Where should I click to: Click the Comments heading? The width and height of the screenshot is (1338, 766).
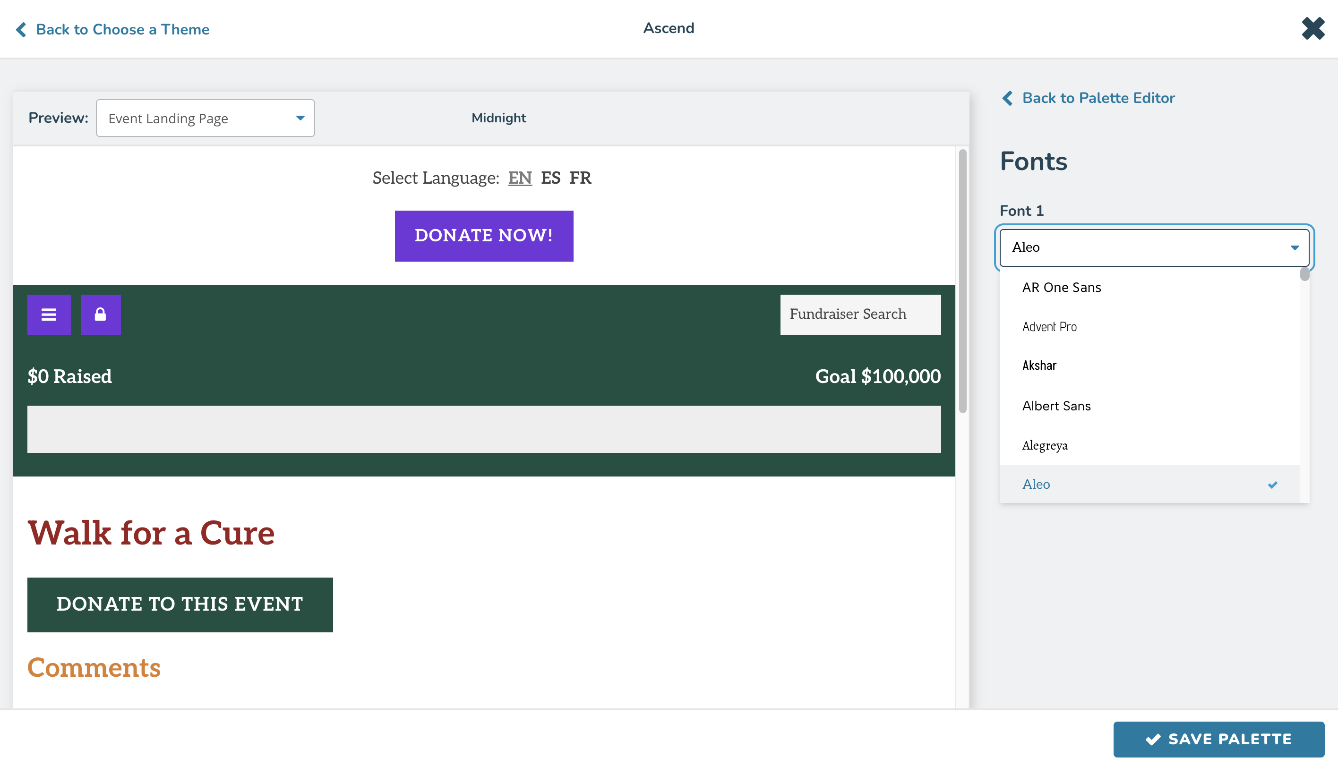click(94, 668)
